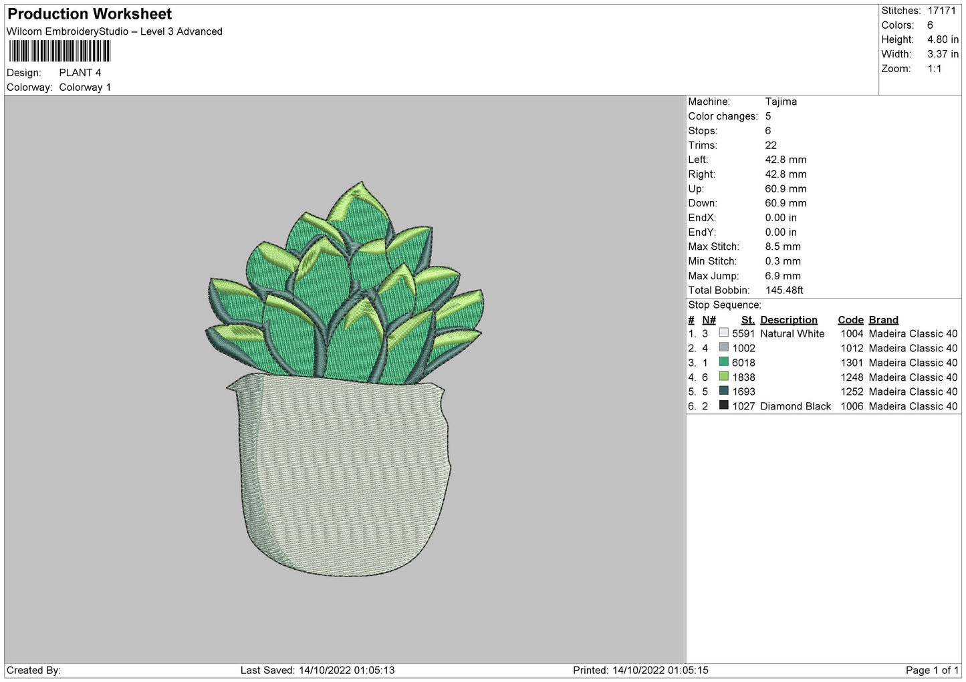Click the Max Stitch value 8.5 mm
This screenshot has height=682, width=966.
[783, 246]
